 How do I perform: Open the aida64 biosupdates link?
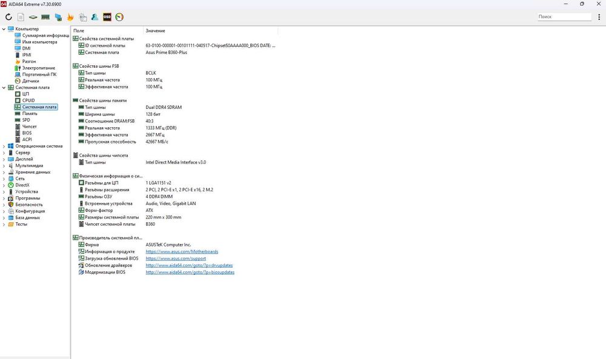click(190, 272)
